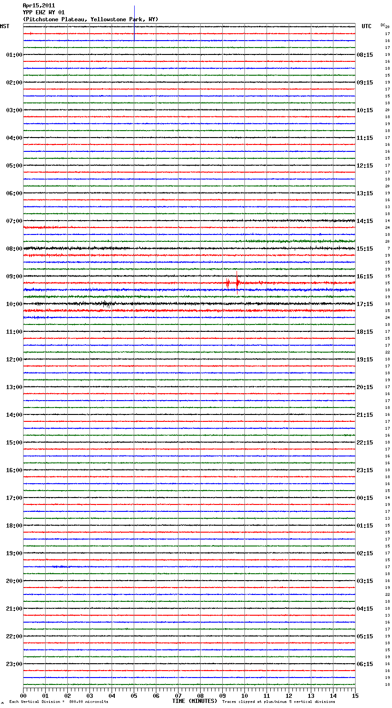The height and width of the screenshot is (708, 392).
Task: Click the 00:15 UTC time label
Action: (x=365, y=498)
